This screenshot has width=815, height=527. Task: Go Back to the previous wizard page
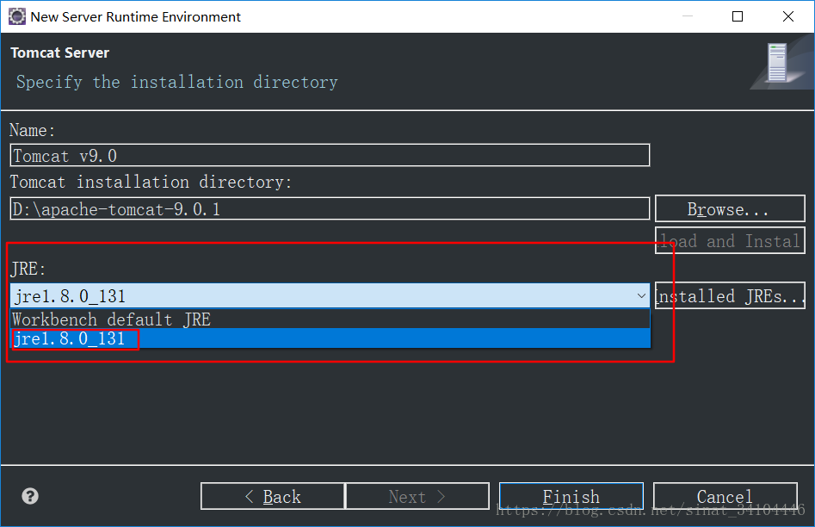(272, 496)
